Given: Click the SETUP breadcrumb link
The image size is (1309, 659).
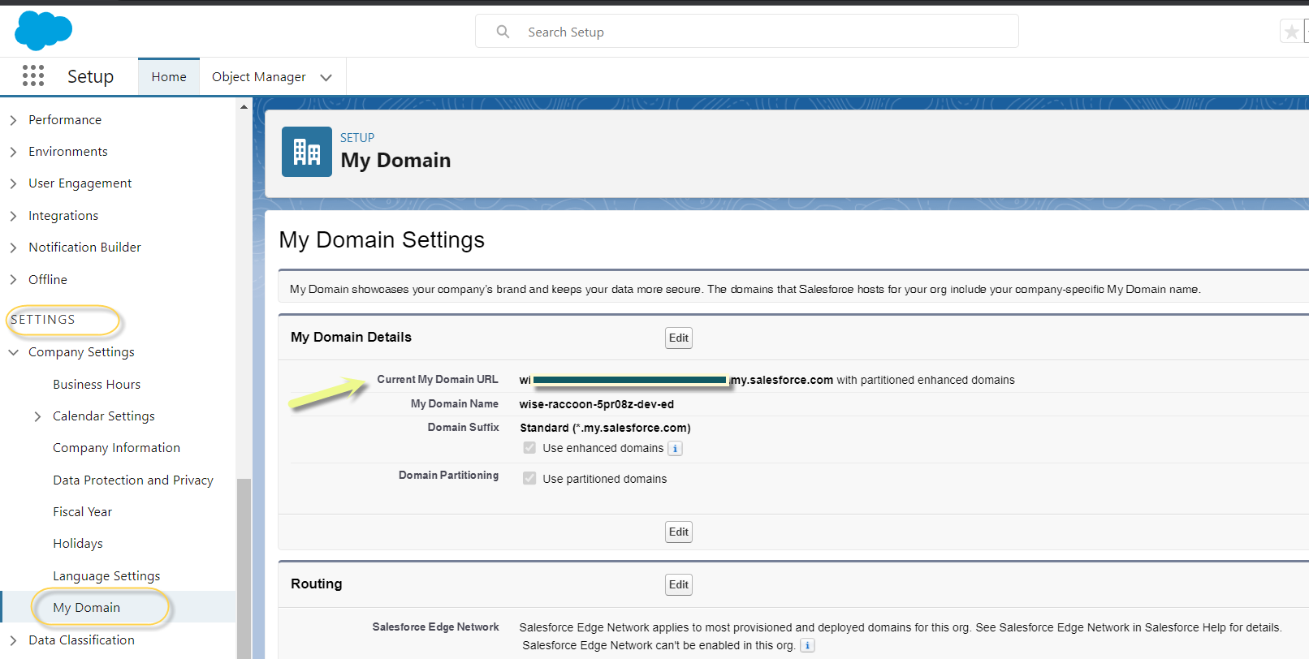Looking at the screenshot, I should (x=357, y=138).
